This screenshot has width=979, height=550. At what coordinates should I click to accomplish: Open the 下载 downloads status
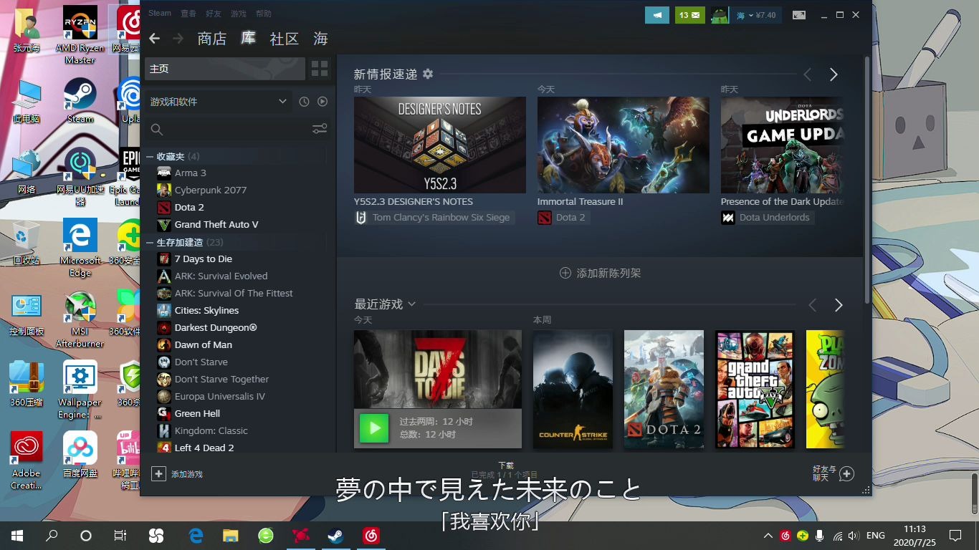[506, 470]
